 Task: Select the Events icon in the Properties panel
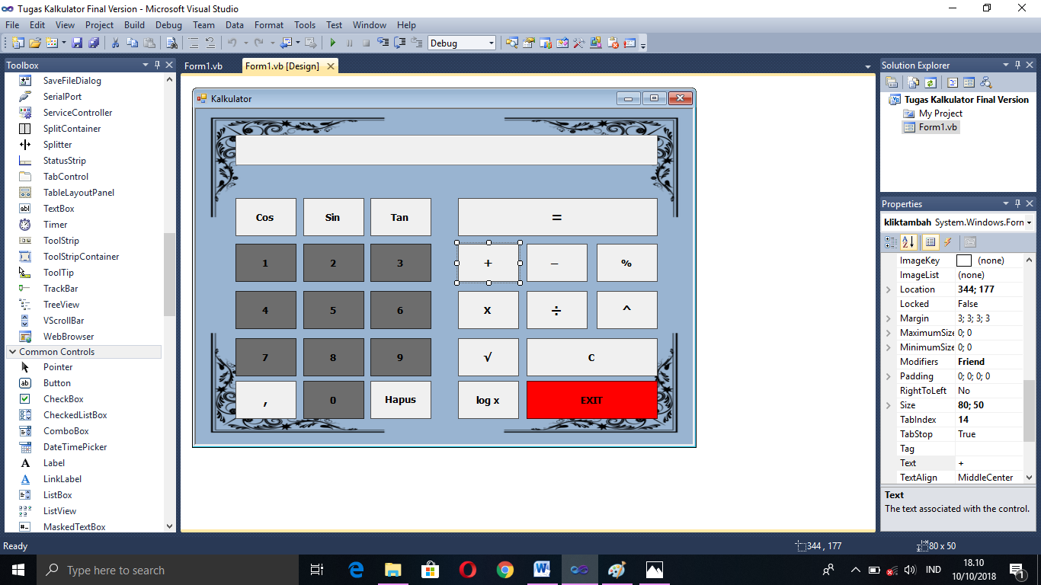[947, 241]
